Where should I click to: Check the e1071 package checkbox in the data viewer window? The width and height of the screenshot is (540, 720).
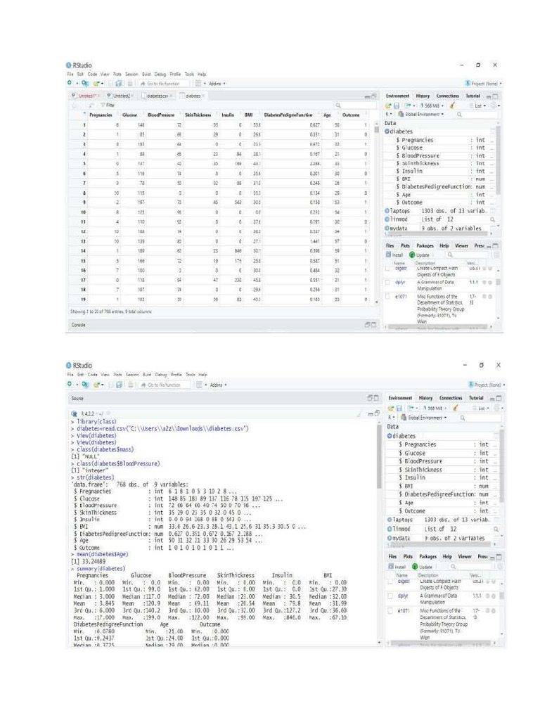coord(388,296)
